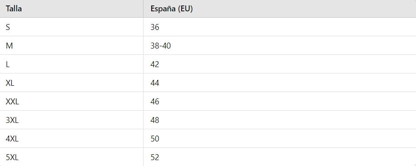The image size is (416, 166).
Task: Click the EU size 50 value
Action: point(155,139)
